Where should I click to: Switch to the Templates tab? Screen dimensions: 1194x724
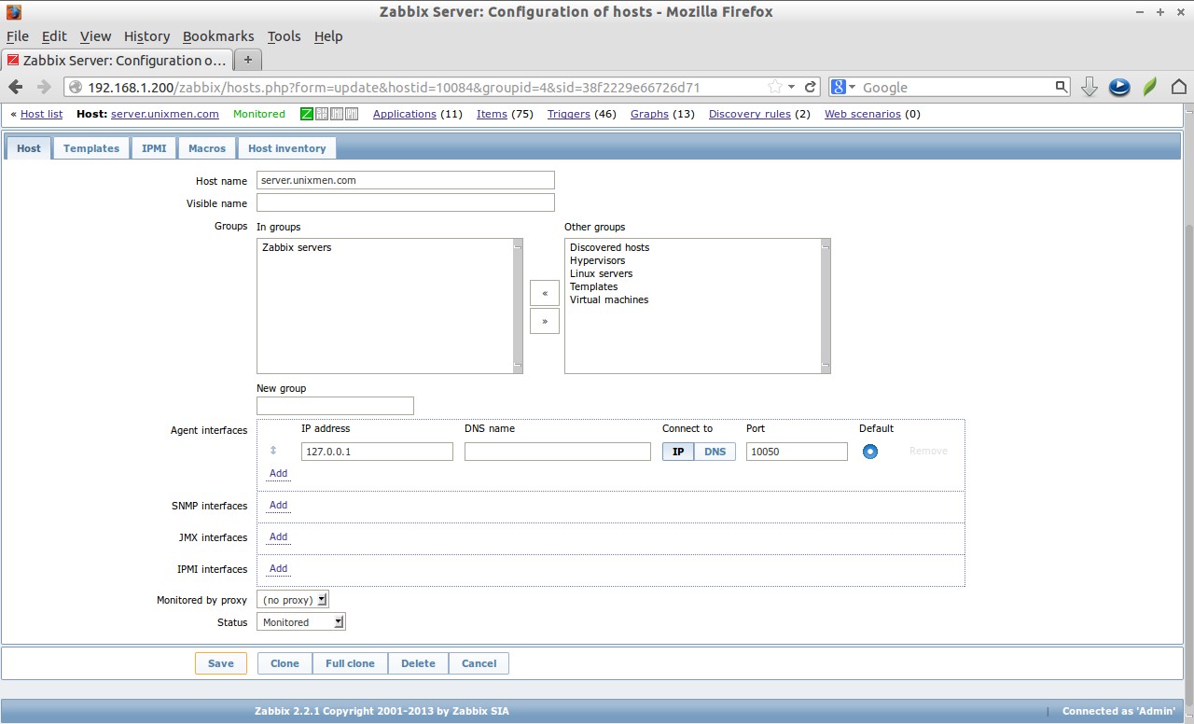[91, 148]
